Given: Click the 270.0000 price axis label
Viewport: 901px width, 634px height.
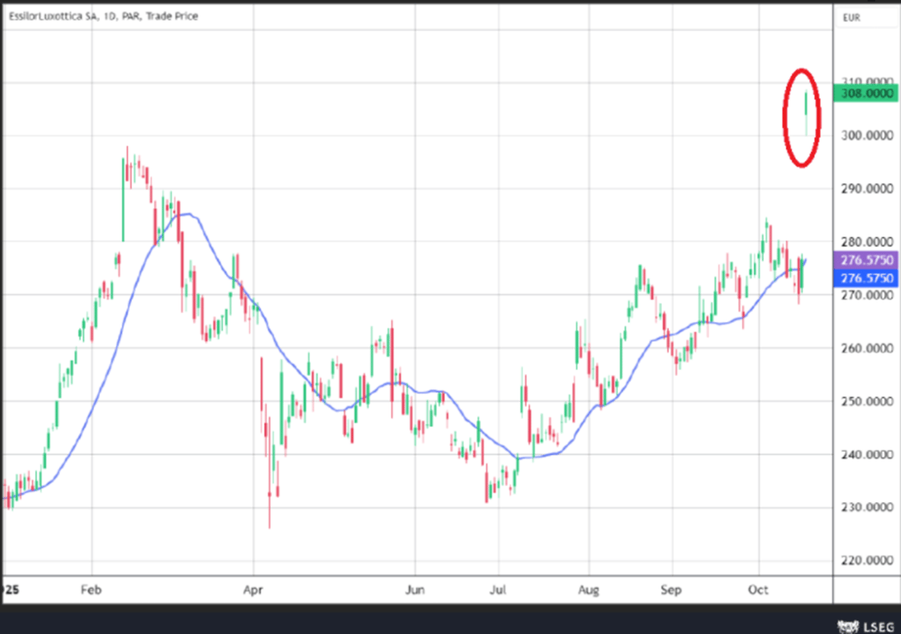Looking at the screenshot, I should [x=867, y=295].
